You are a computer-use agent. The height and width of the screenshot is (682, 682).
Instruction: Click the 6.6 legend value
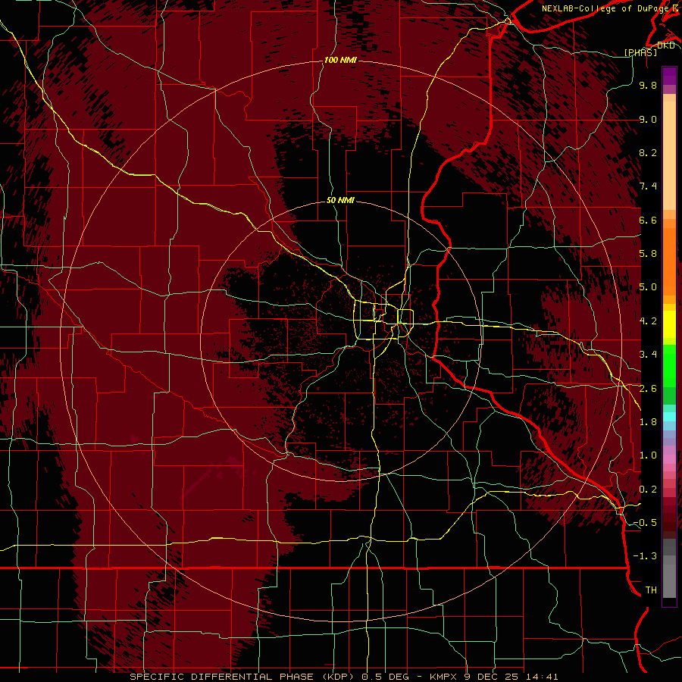[648, 220]
